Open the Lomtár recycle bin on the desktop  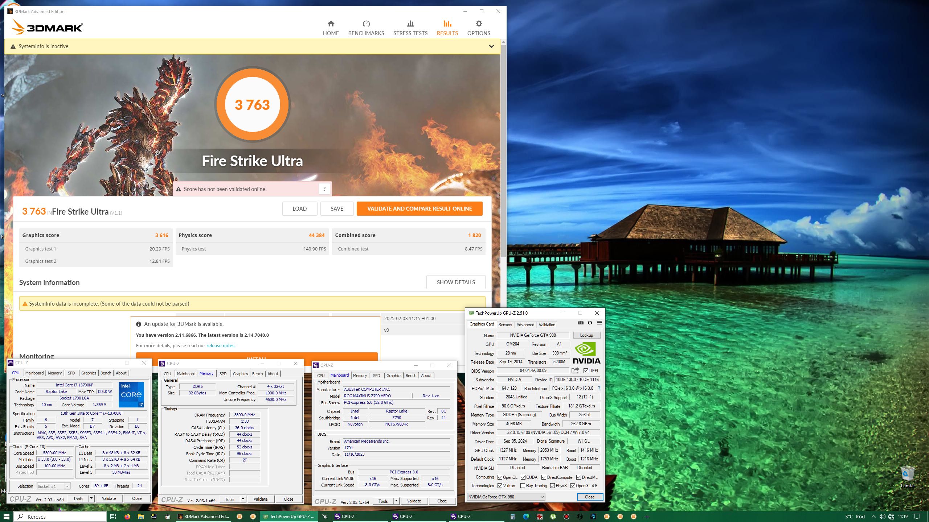[x=908, y=477]
